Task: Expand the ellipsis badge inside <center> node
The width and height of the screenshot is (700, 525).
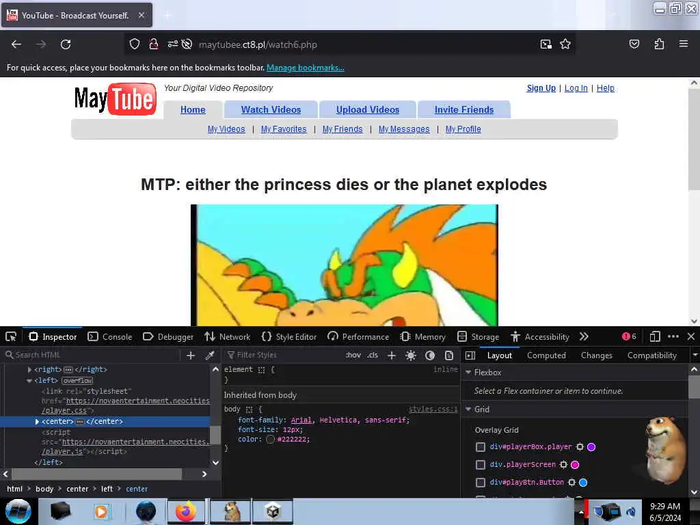Action: coord(79,421)
